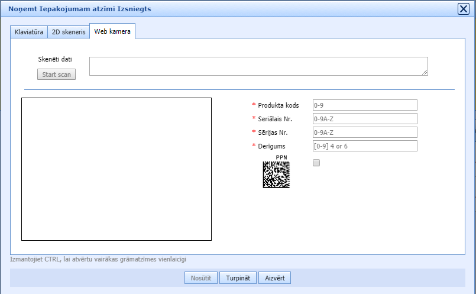The height and width of the screenshot is (294, 476).
Task: Click the Turpināt button
Action: tap(238, 277)
